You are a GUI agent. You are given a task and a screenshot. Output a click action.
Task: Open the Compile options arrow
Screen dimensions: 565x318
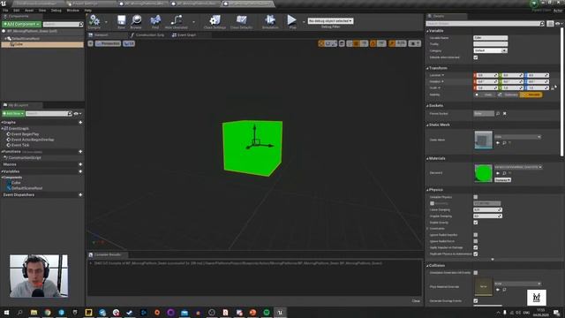106,22
